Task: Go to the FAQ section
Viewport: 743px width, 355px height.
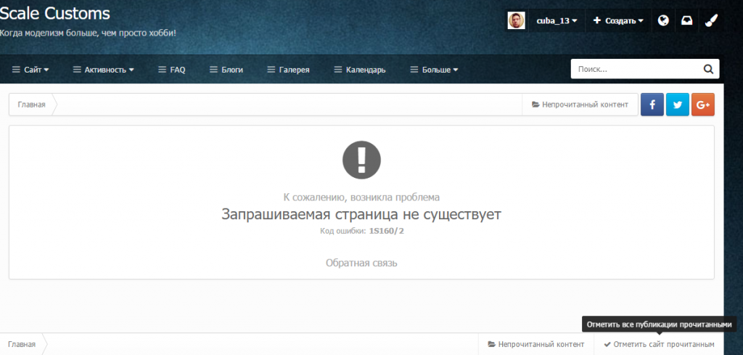Action: [x=171, y=70]
